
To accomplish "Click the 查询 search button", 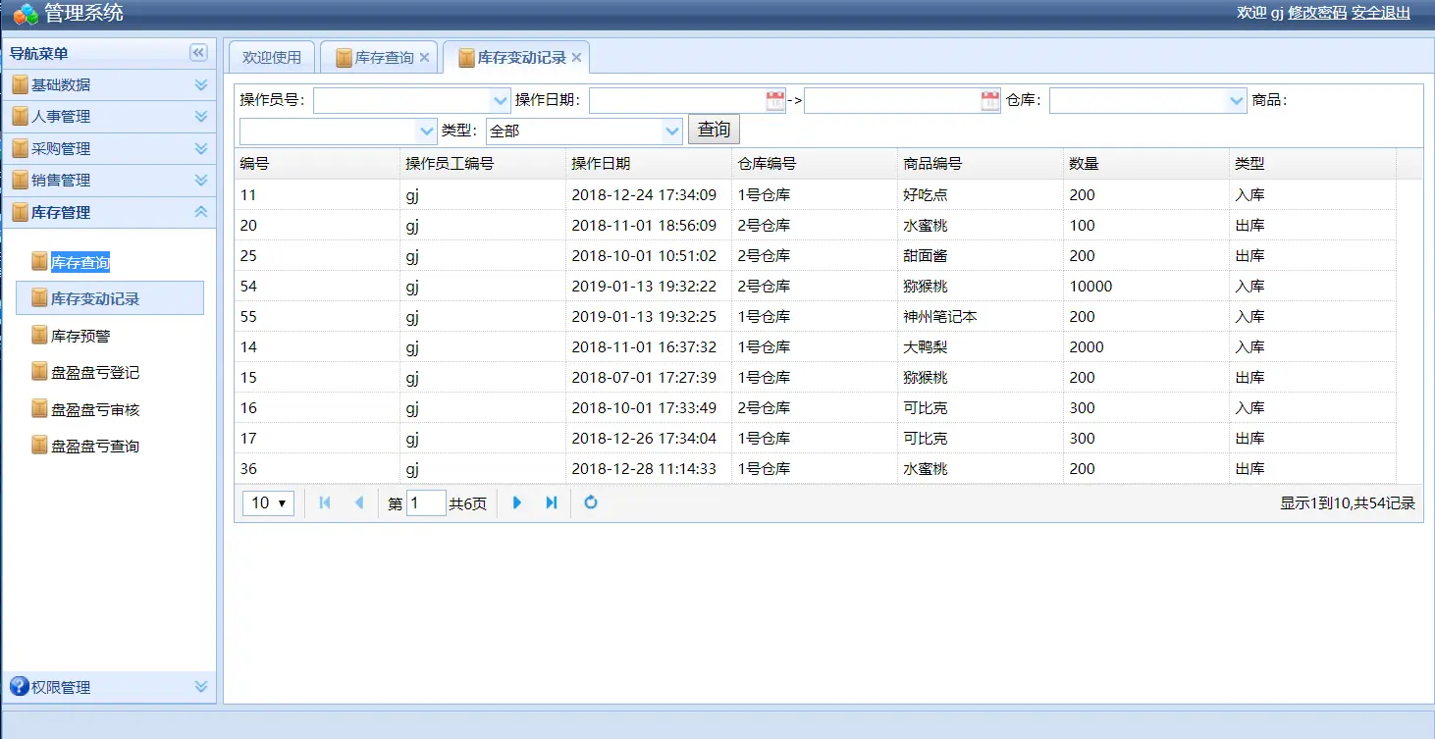I will coord(714,130).
